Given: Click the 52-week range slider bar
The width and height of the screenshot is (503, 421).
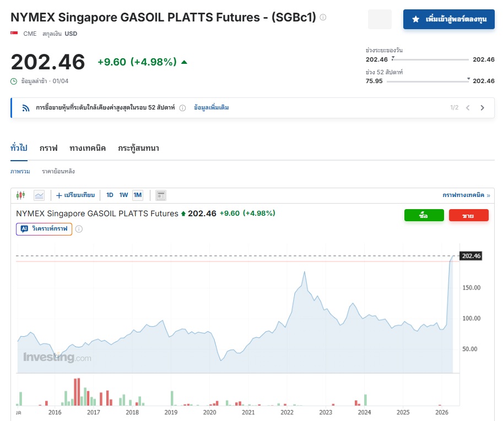Looking at the screenshot, I should pyautogui.click(x=427, y=81).
